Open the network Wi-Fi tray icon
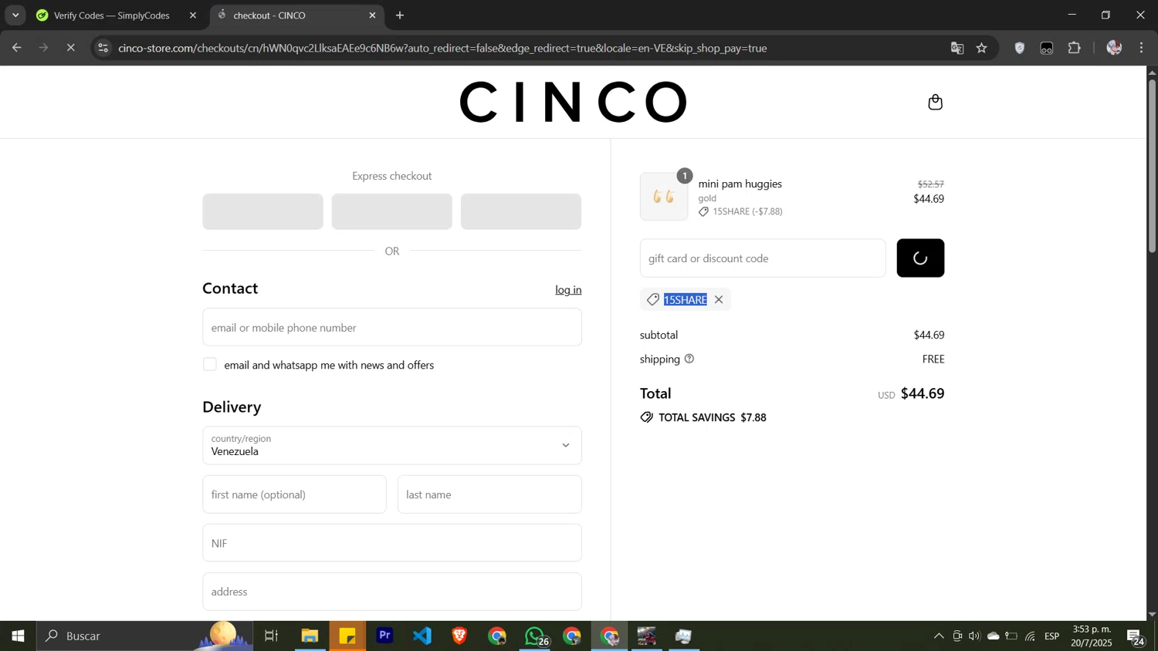Viewport: 1158px width, 651px height. click(x=1031, y=636)
